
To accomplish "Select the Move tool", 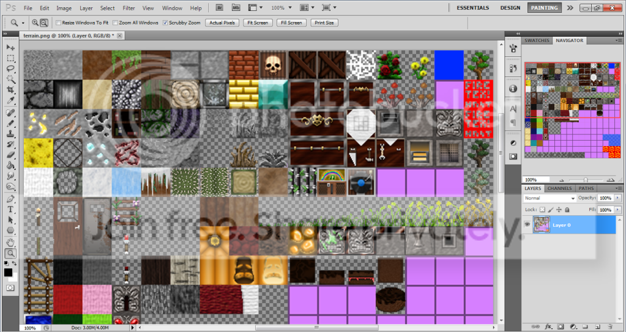I will [x=10, y=47].
